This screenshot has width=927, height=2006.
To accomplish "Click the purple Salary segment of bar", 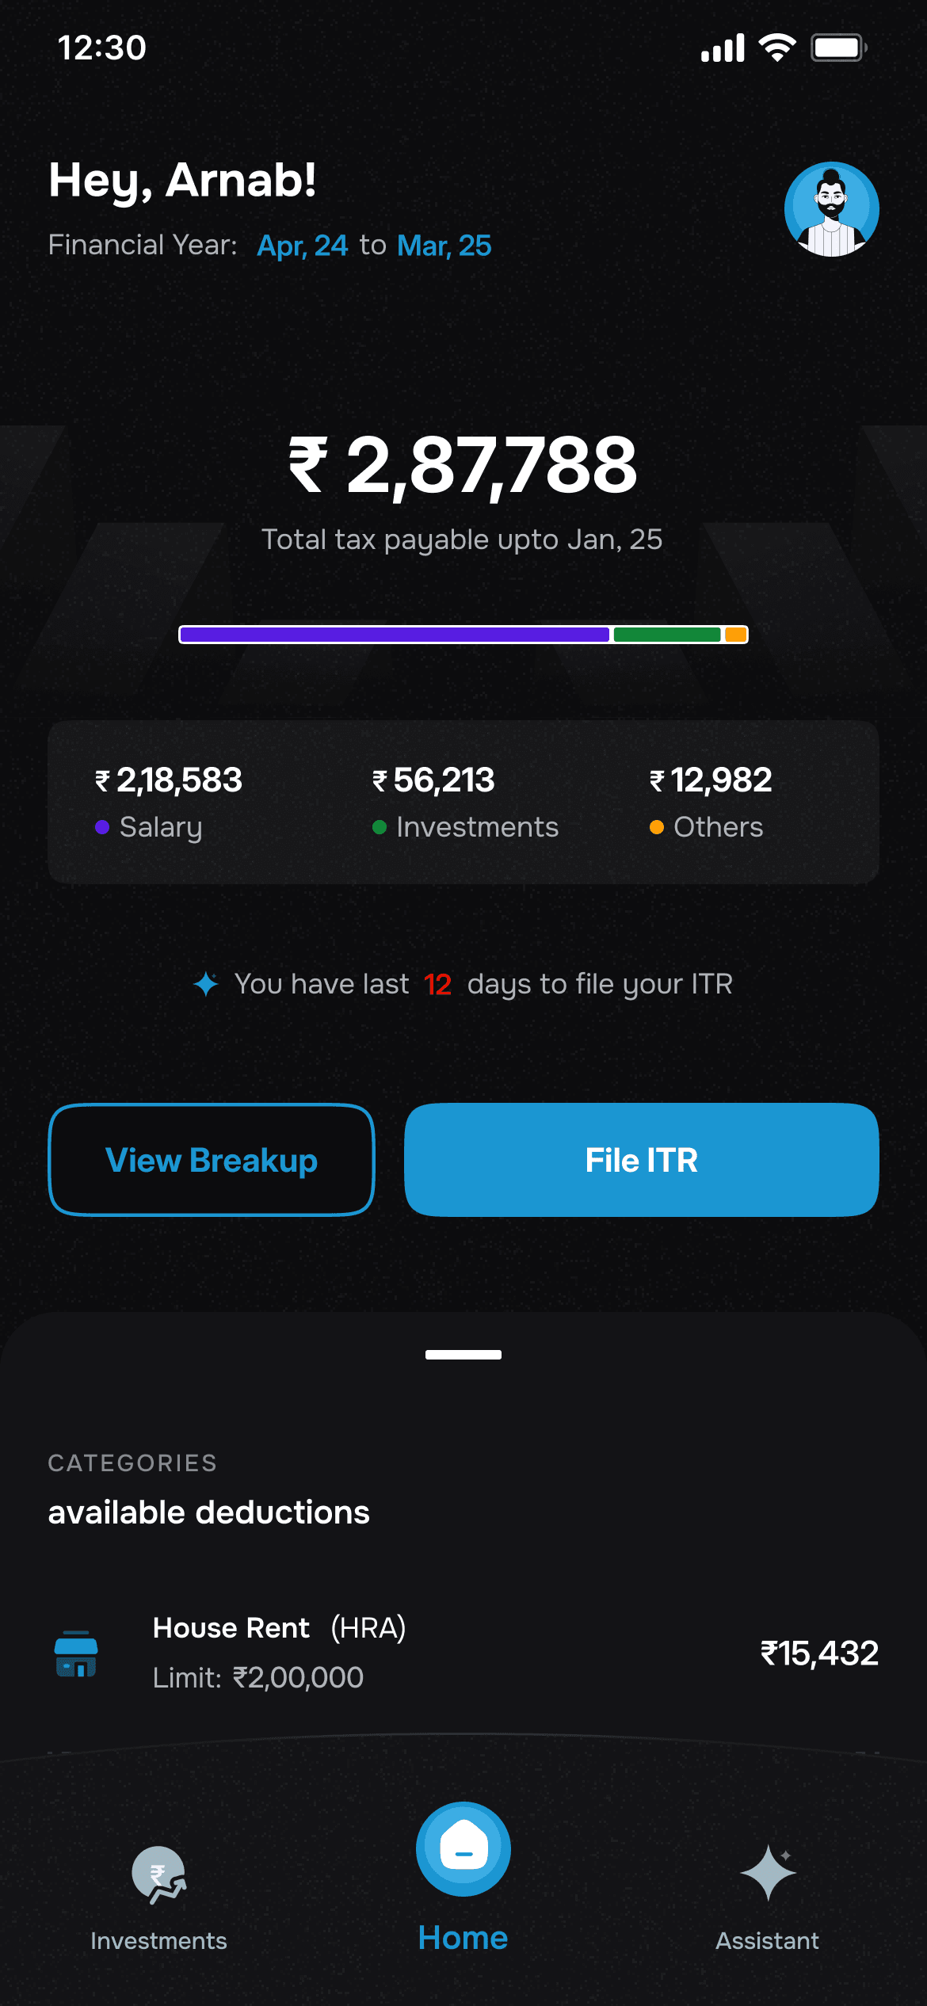I will click(x=395, y=635).
